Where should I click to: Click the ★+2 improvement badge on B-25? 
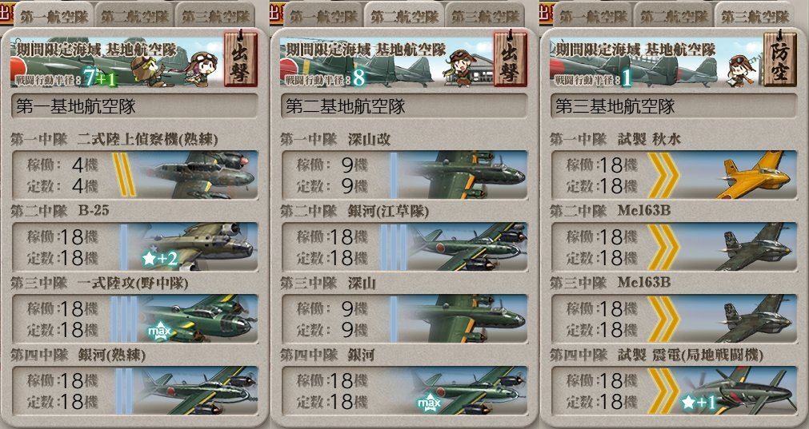[160, 259]
